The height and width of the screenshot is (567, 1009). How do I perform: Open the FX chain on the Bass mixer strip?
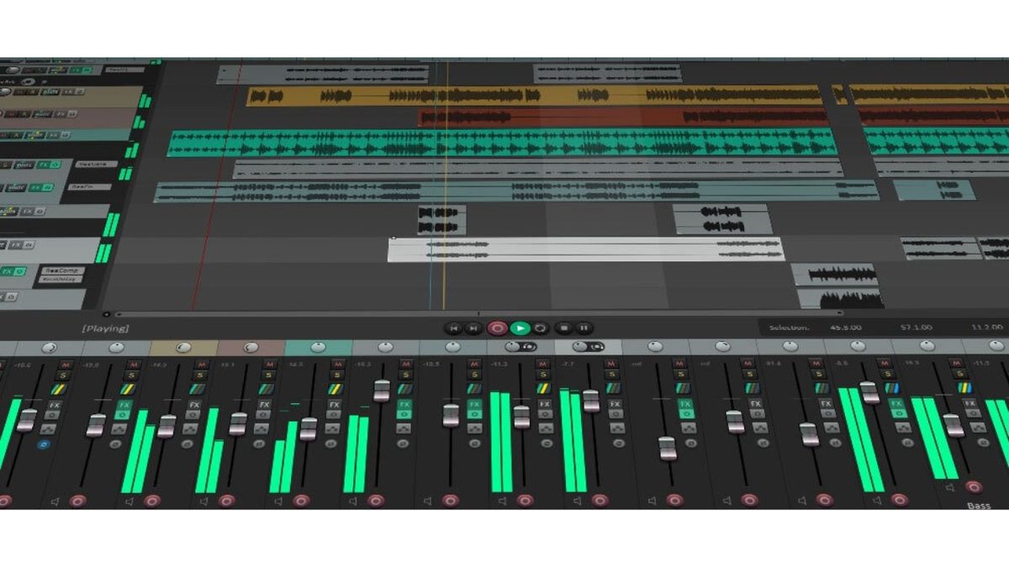click(x=969, y=404)
